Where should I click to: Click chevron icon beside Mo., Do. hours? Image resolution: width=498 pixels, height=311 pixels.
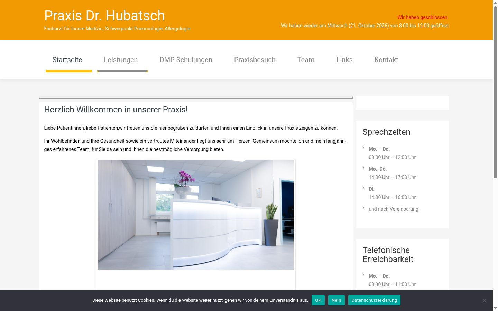coord(363,168)
